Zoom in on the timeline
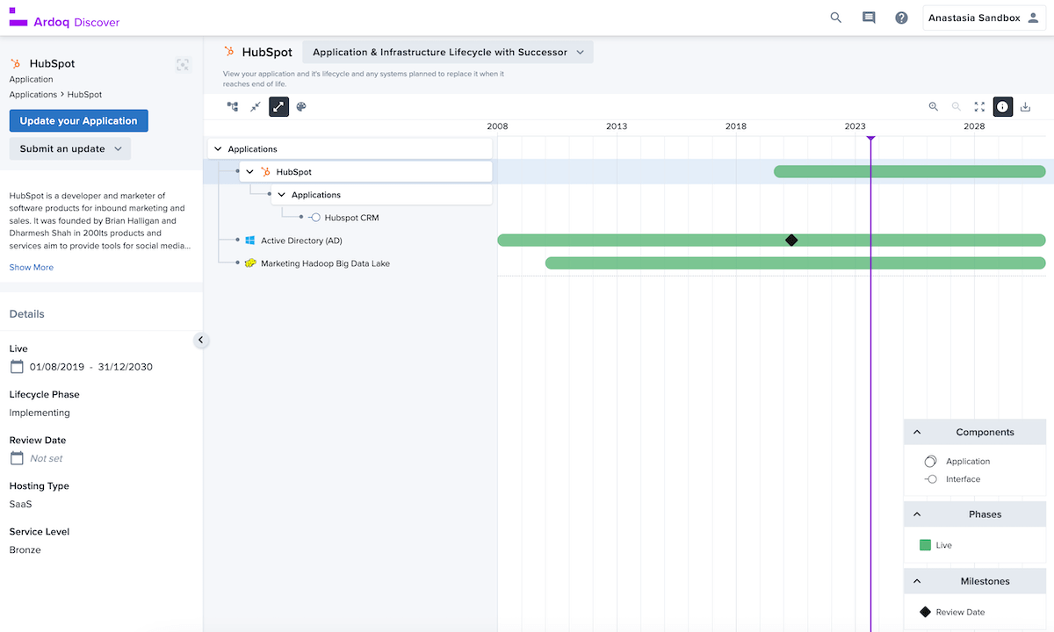Viewport: 1054px width, 632px height. (x=934, y=107)
